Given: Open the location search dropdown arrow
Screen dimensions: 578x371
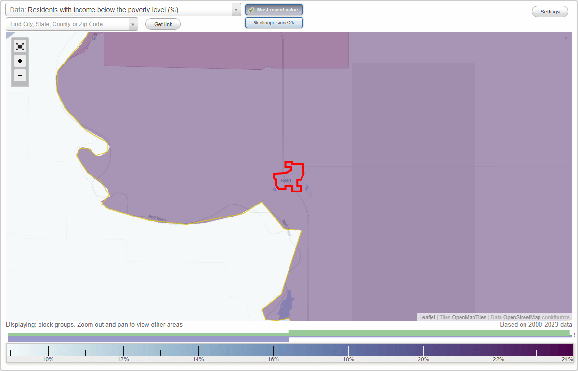Looking at the screenshot, I should point(133,24).
